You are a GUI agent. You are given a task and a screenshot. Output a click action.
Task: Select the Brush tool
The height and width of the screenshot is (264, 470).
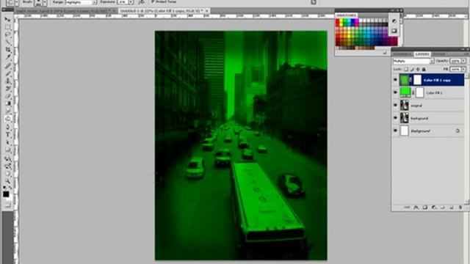[x=8, y=73]
